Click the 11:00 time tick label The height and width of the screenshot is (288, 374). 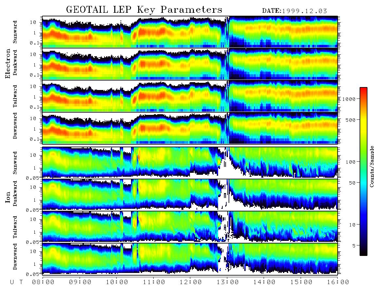[154, 282]
